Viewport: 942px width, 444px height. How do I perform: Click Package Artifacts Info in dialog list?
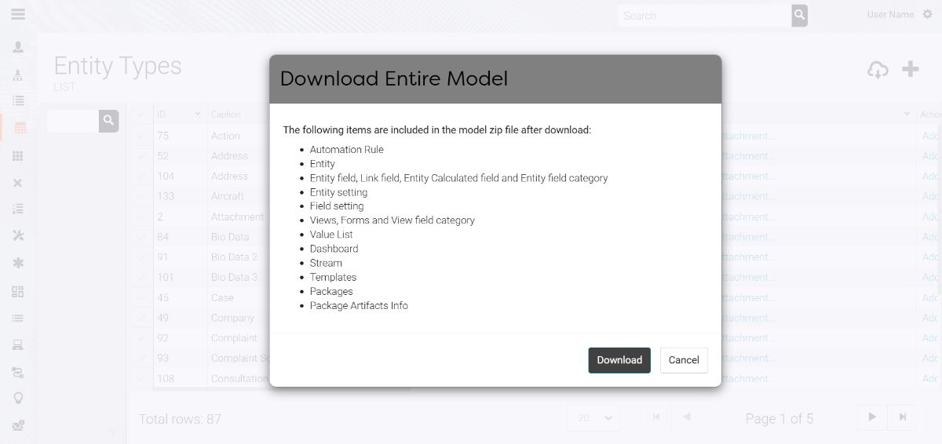(x=359, y=305)
